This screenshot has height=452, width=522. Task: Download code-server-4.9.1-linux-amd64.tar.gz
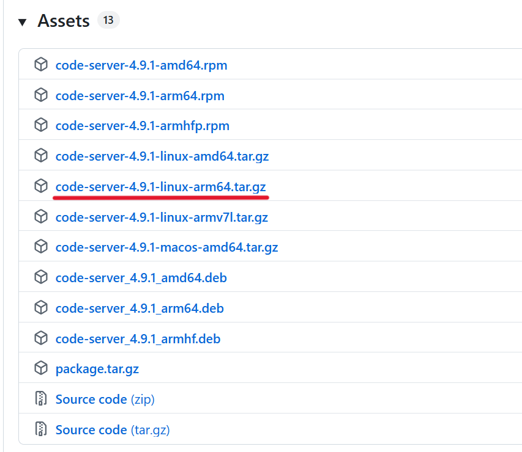pos(162,156)
